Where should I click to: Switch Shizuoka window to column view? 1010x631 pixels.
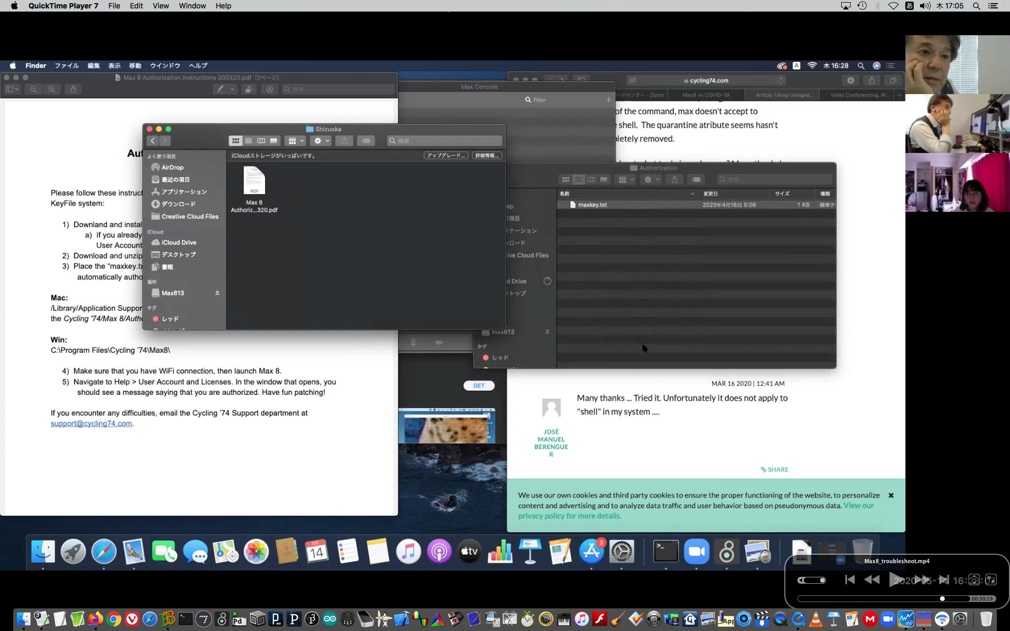pyautogui.click(x=261, y=141)
